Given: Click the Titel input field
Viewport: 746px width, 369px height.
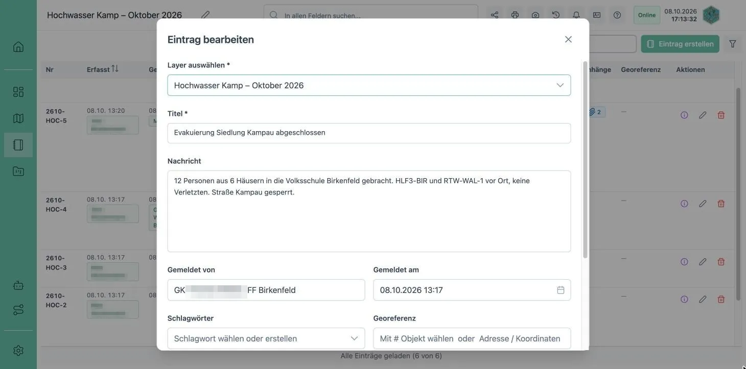Looking at the screenshot, I should click(x=369, y=133).
